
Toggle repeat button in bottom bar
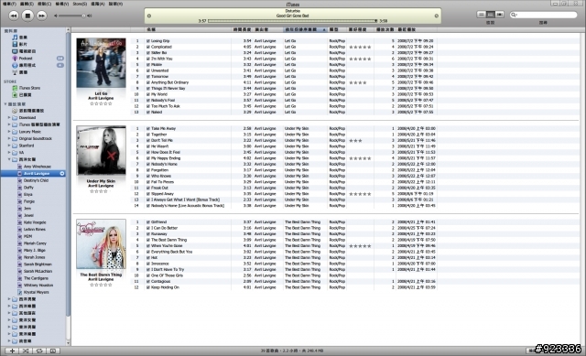[x=38, y=351]
